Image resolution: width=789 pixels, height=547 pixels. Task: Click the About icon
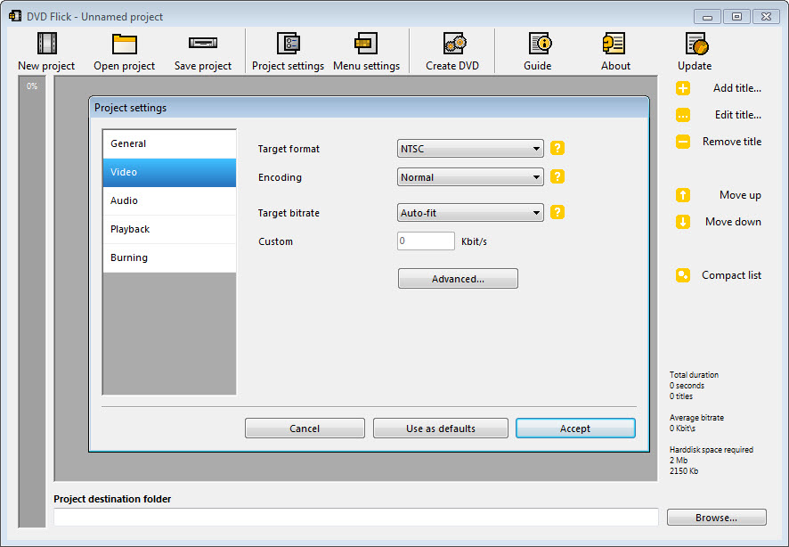tap(614, 44)
